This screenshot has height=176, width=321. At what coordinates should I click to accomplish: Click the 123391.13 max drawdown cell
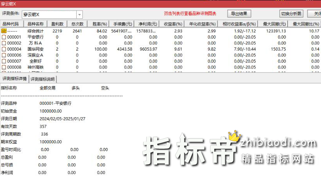coord(276,31)
